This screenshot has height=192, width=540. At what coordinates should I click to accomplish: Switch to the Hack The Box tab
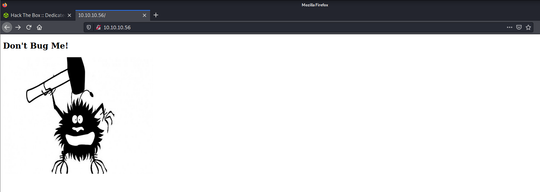coord(37,15)
